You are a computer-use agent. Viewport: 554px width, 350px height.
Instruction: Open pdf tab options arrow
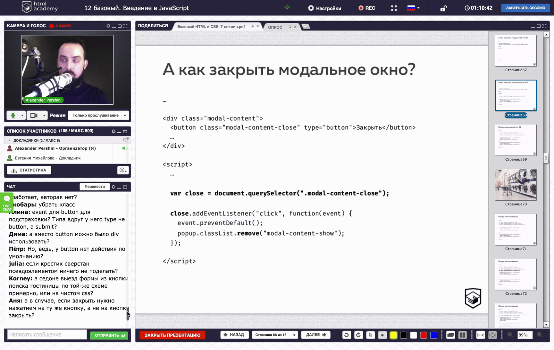[253, 26]
